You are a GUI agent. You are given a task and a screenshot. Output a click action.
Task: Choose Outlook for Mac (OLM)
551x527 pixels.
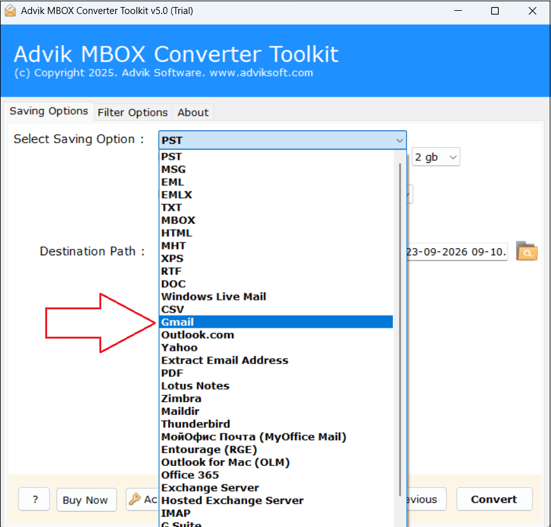coord(276,462)
